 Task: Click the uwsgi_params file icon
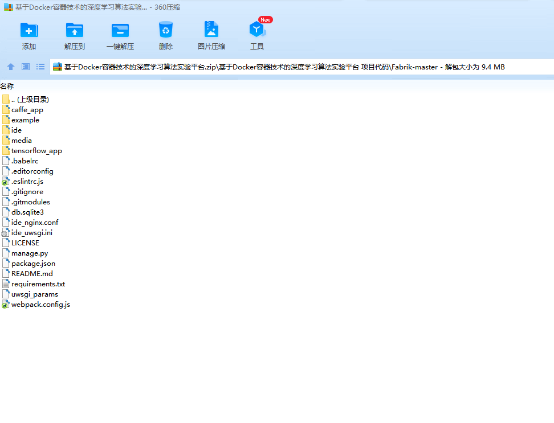(x=6, y=294)
